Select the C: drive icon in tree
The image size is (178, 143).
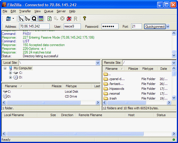[x=16, y=73]
